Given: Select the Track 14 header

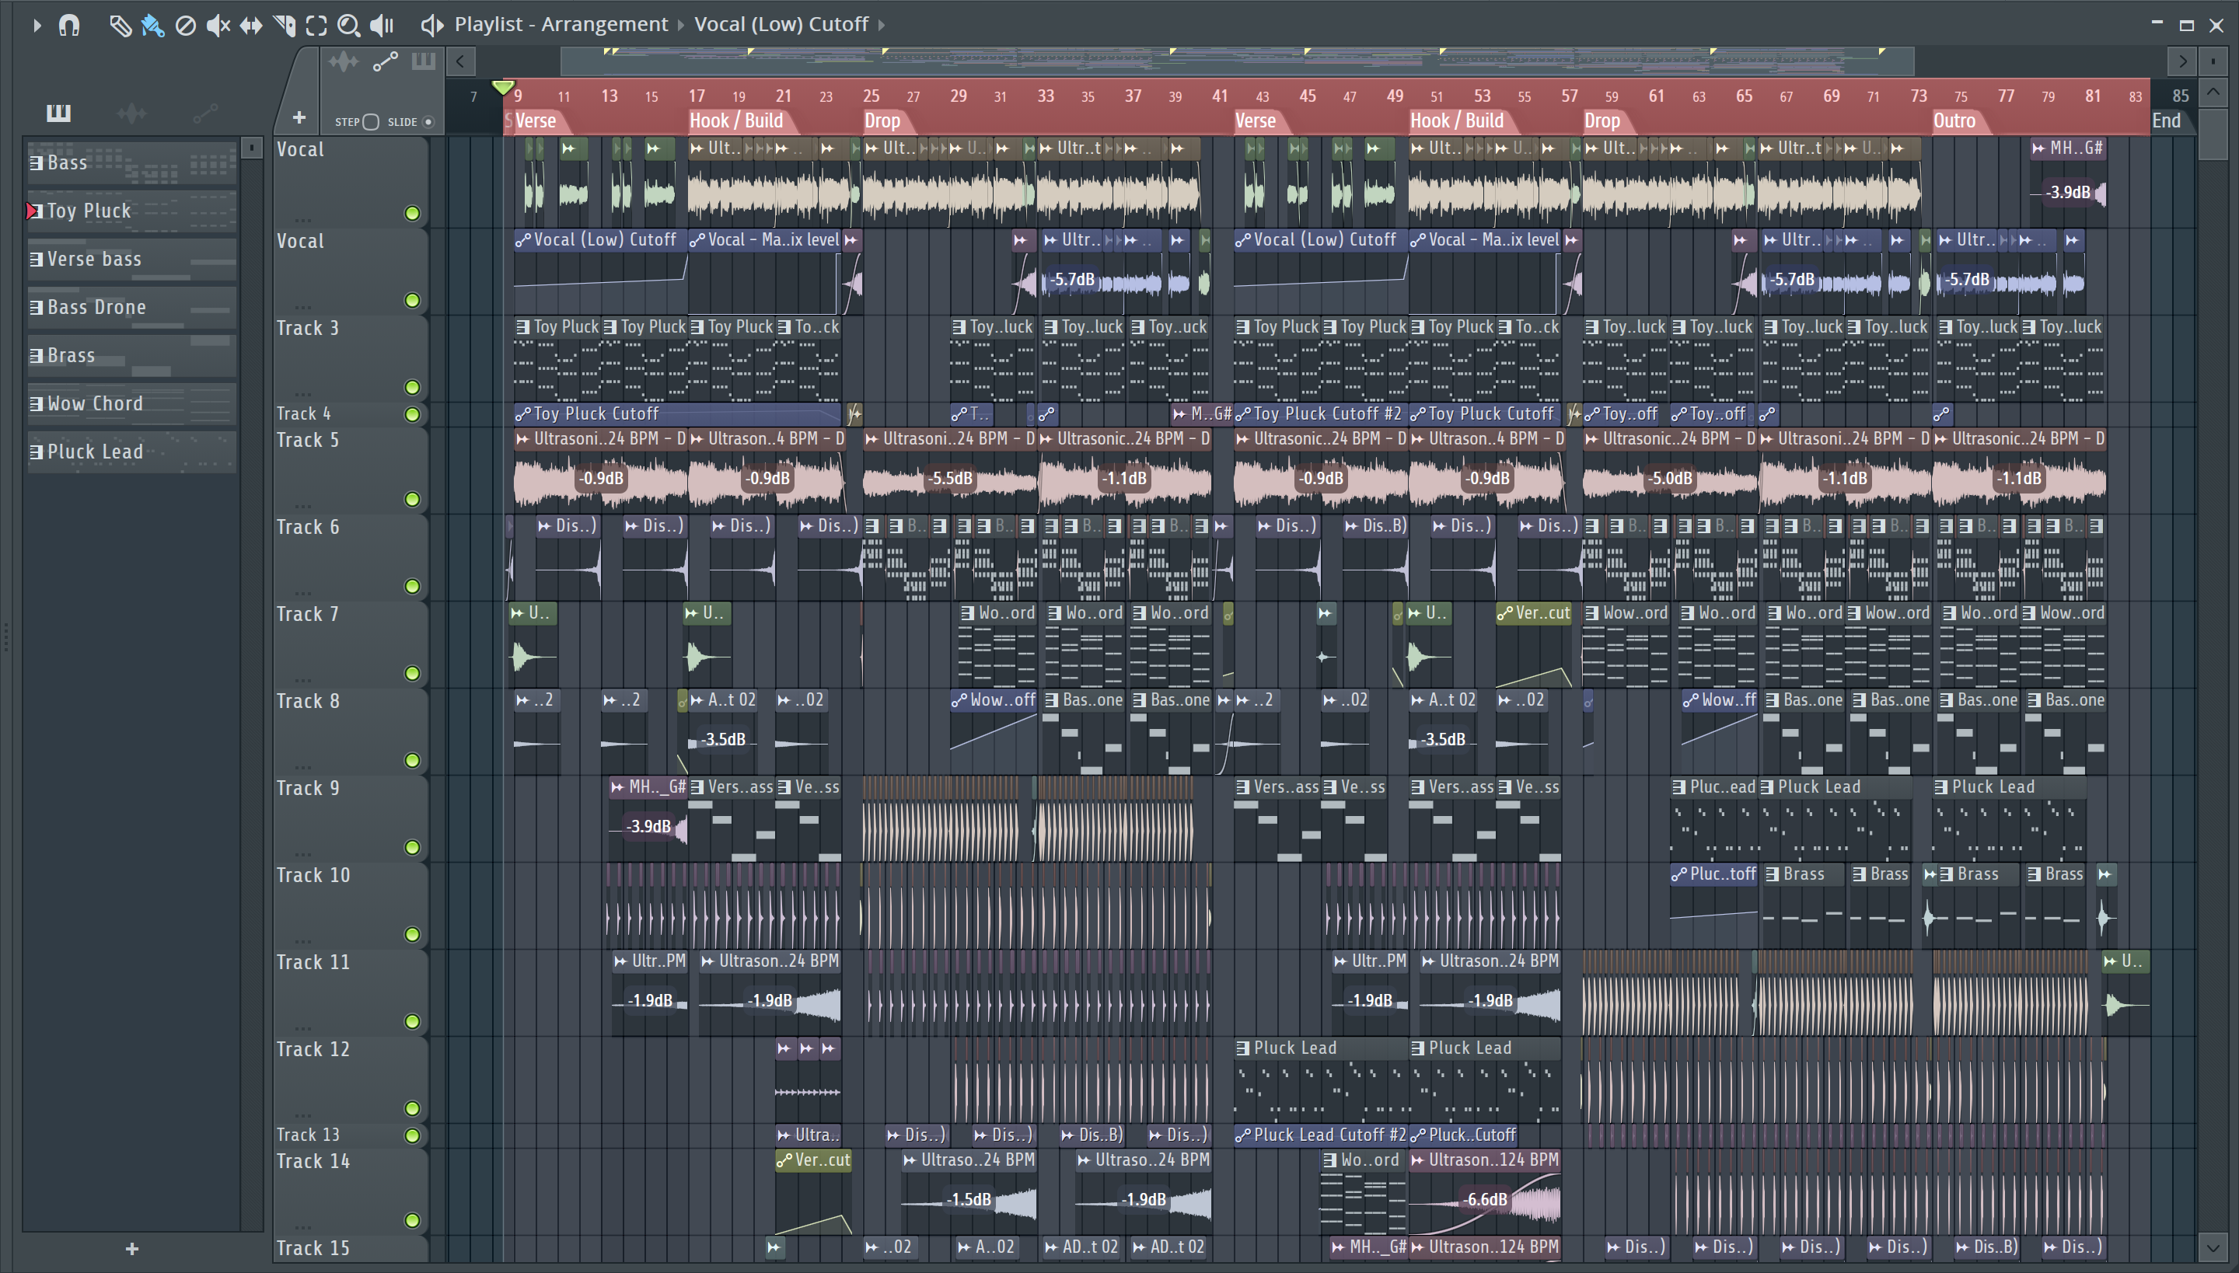Looking at the screenshot, I should pyautogui.click(x=350, y=1191).
